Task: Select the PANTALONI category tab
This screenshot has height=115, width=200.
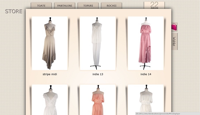Action: coord(65,5)
